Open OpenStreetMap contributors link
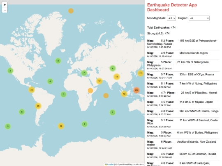This screenshot has width=222, height=166. (130, 164)
